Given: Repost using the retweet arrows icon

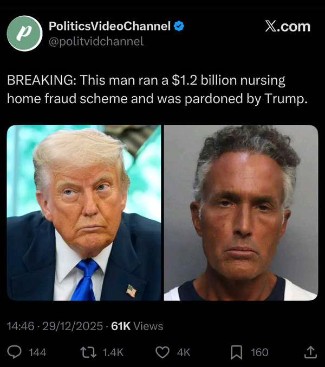Looking at the screenshot, I should tap(88, 352).
